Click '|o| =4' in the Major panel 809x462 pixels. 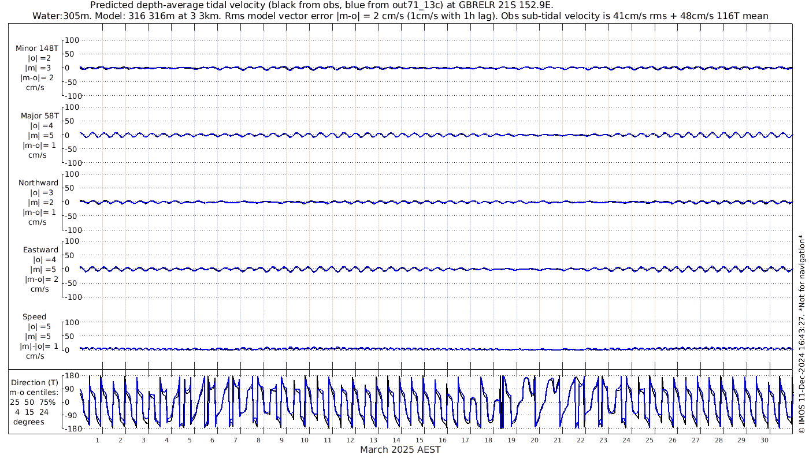coord(42,125)
